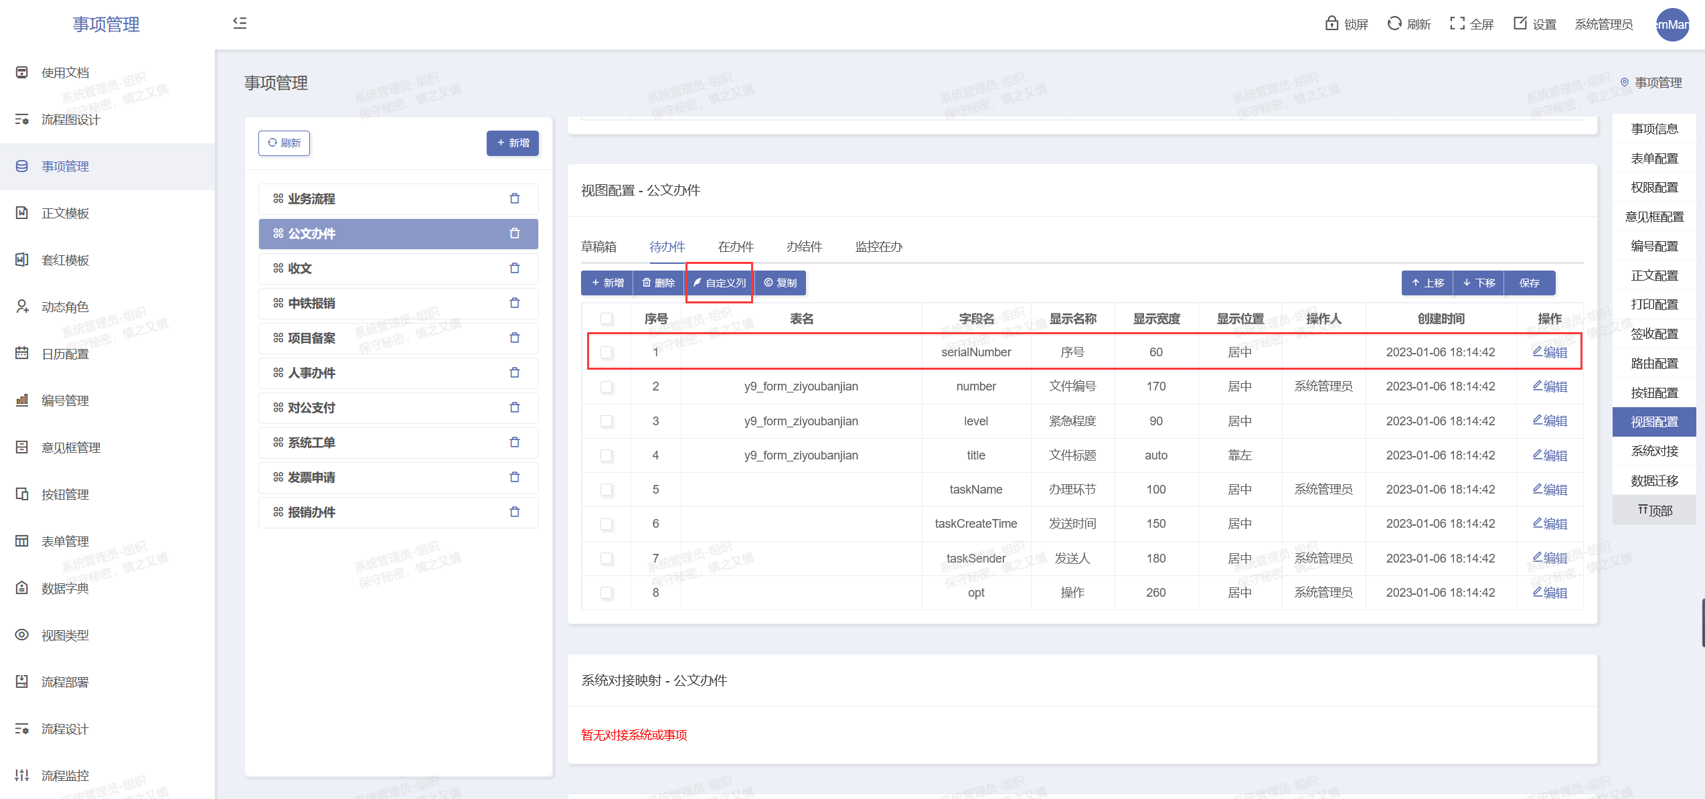
Task: Click the 新增 button above item list
Action: pyautogui.click(x=513, y=143)
